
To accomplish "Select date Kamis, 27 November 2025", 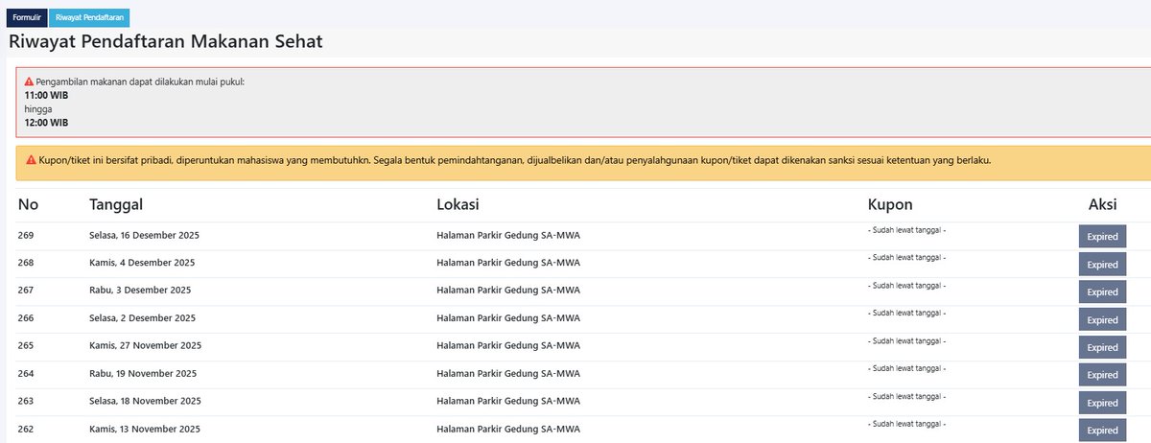I will tap(143, 346).
